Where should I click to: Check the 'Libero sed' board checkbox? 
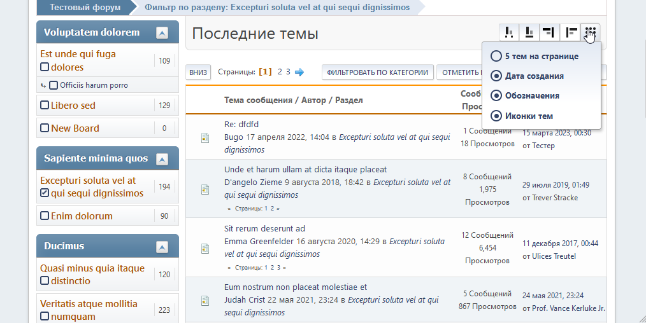(x=45, y=106)
